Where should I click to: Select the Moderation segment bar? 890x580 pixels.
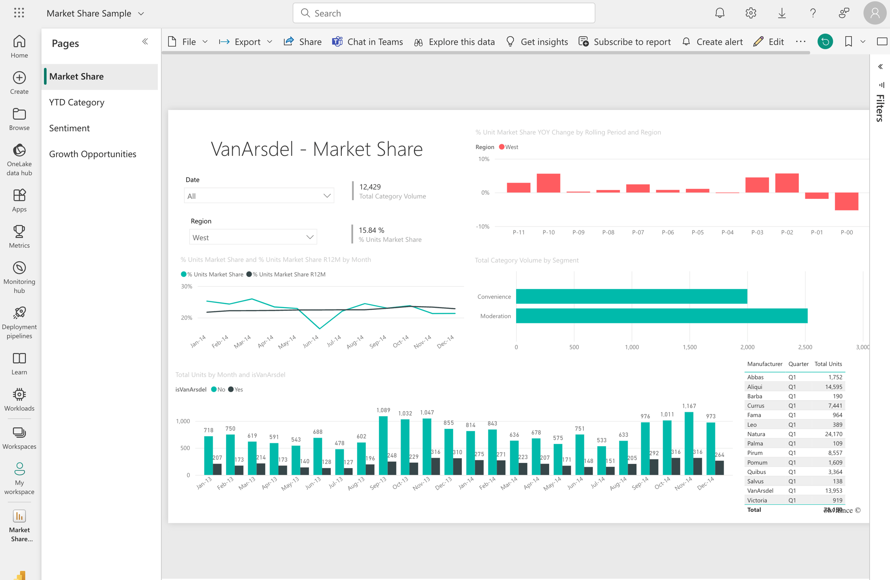[x=661, y=316]
